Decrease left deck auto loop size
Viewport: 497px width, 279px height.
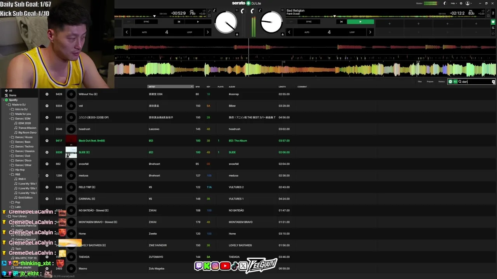click(127, 32)
